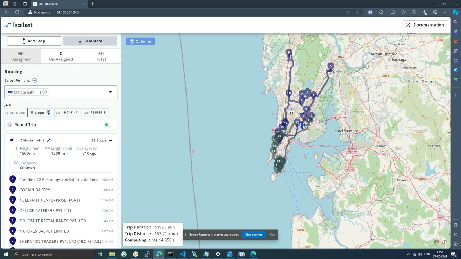Select the NATURES BASKET LIMITED stop row
The height and width of the screenshot is (259, 461).
click(x=61, y=231)
